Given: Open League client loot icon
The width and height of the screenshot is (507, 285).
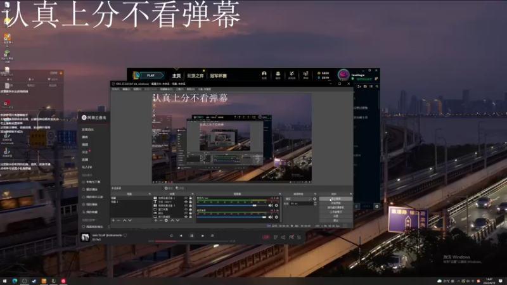Looking at the screenshot, I should [x=292, y=75].
